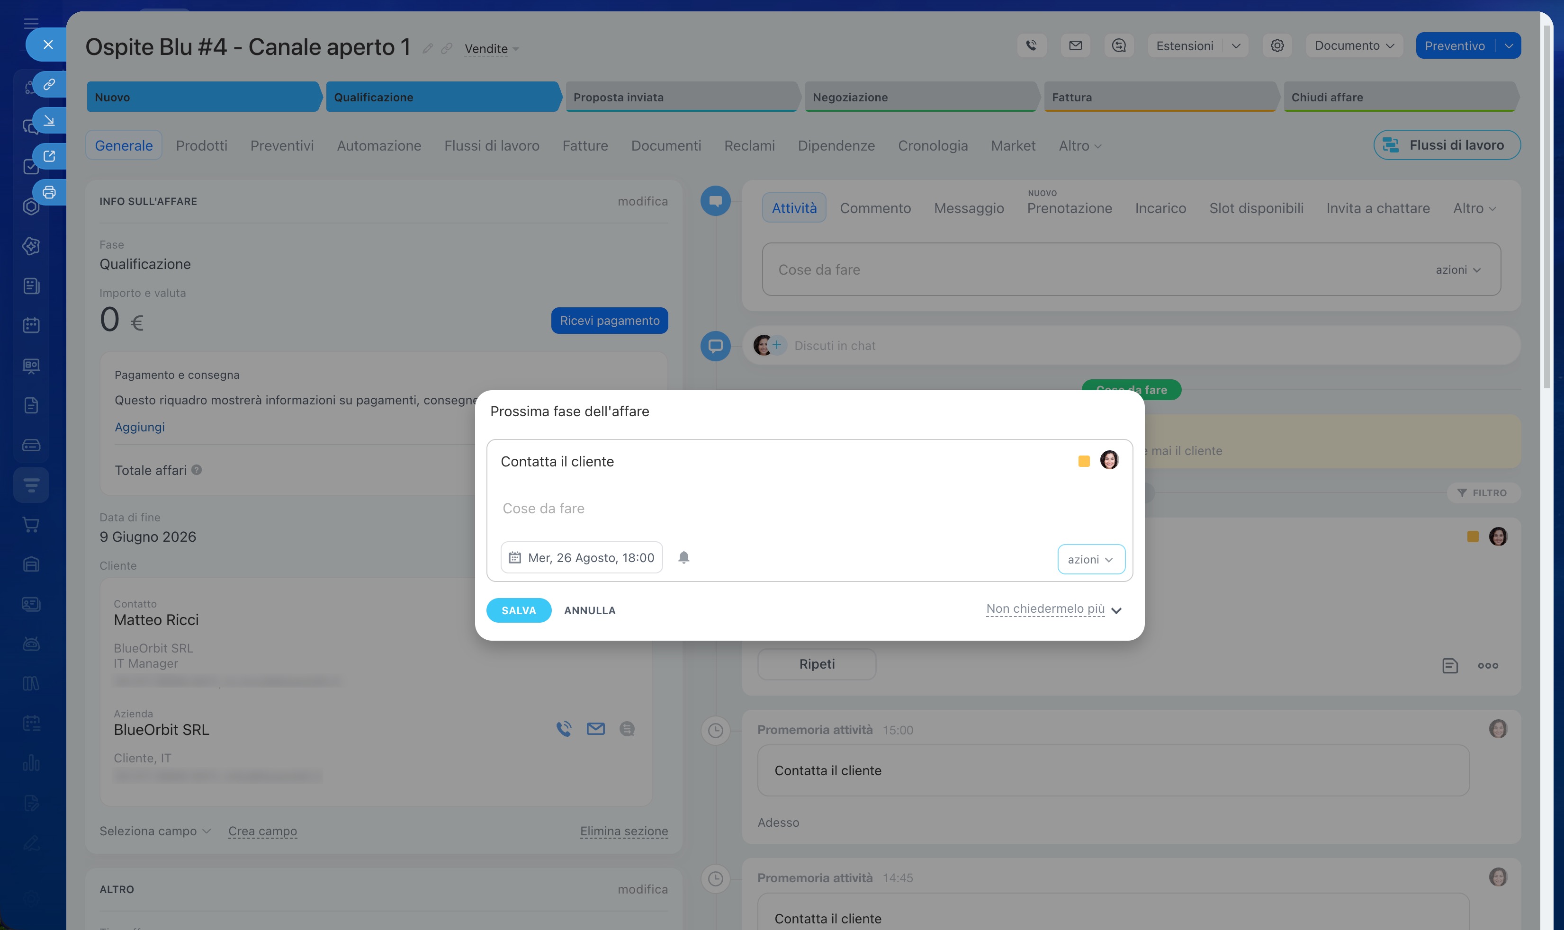Click Ricevi pagamento button
Image resolution: width=1564 pixels, height=930 pixels.
pyautogui.click(x=609, y=320)
